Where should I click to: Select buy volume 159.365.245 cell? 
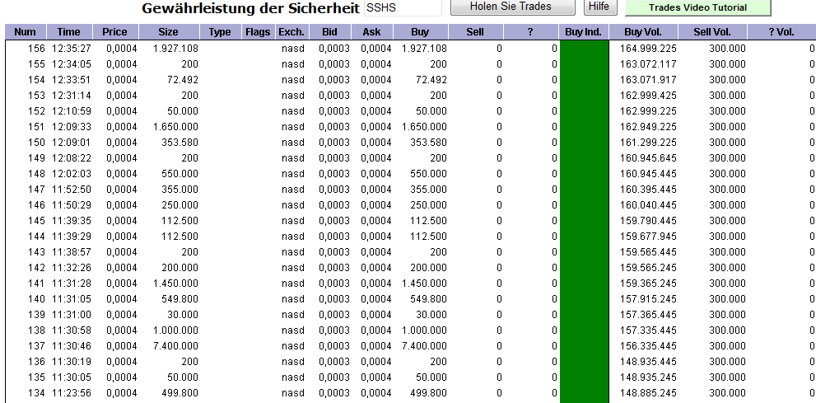(x=648, y=284)
